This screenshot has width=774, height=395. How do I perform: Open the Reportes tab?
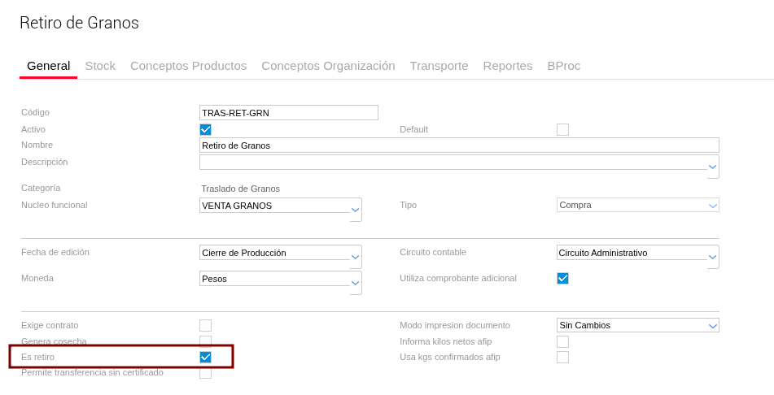[507, 66]
